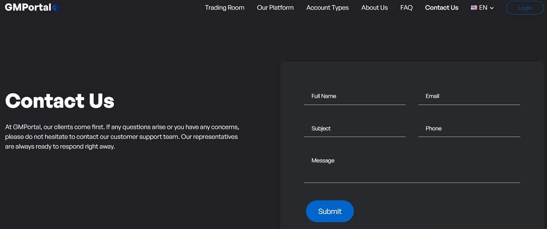This screenshot has width=547, height=229.
Task: Submit the contact form
Action: click(x=330, y=211)
